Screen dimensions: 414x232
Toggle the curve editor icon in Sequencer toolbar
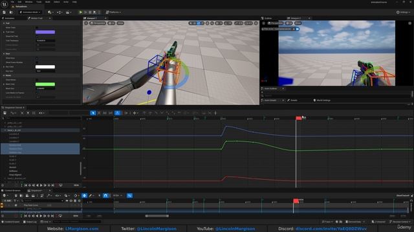[129, 195]
